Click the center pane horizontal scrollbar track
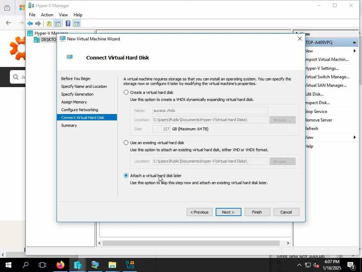 (191, 243)
